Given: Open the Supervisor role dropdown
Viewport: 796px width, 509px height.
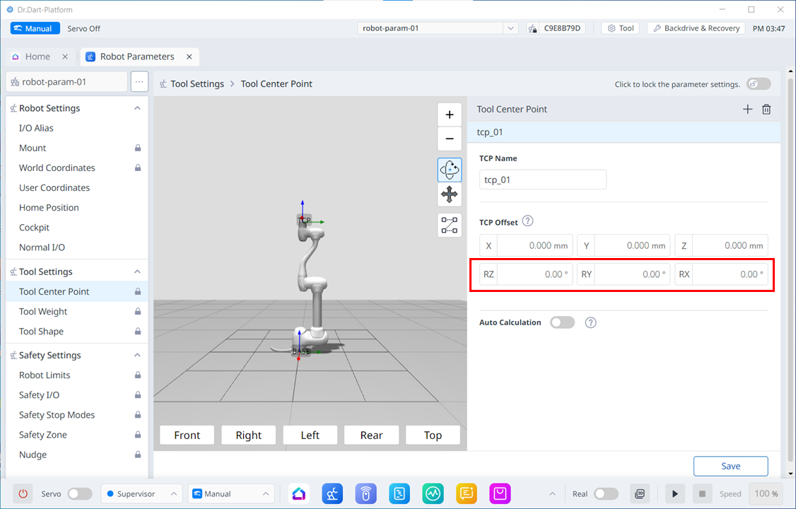Looking at the screenshot, I should point(141,493).
